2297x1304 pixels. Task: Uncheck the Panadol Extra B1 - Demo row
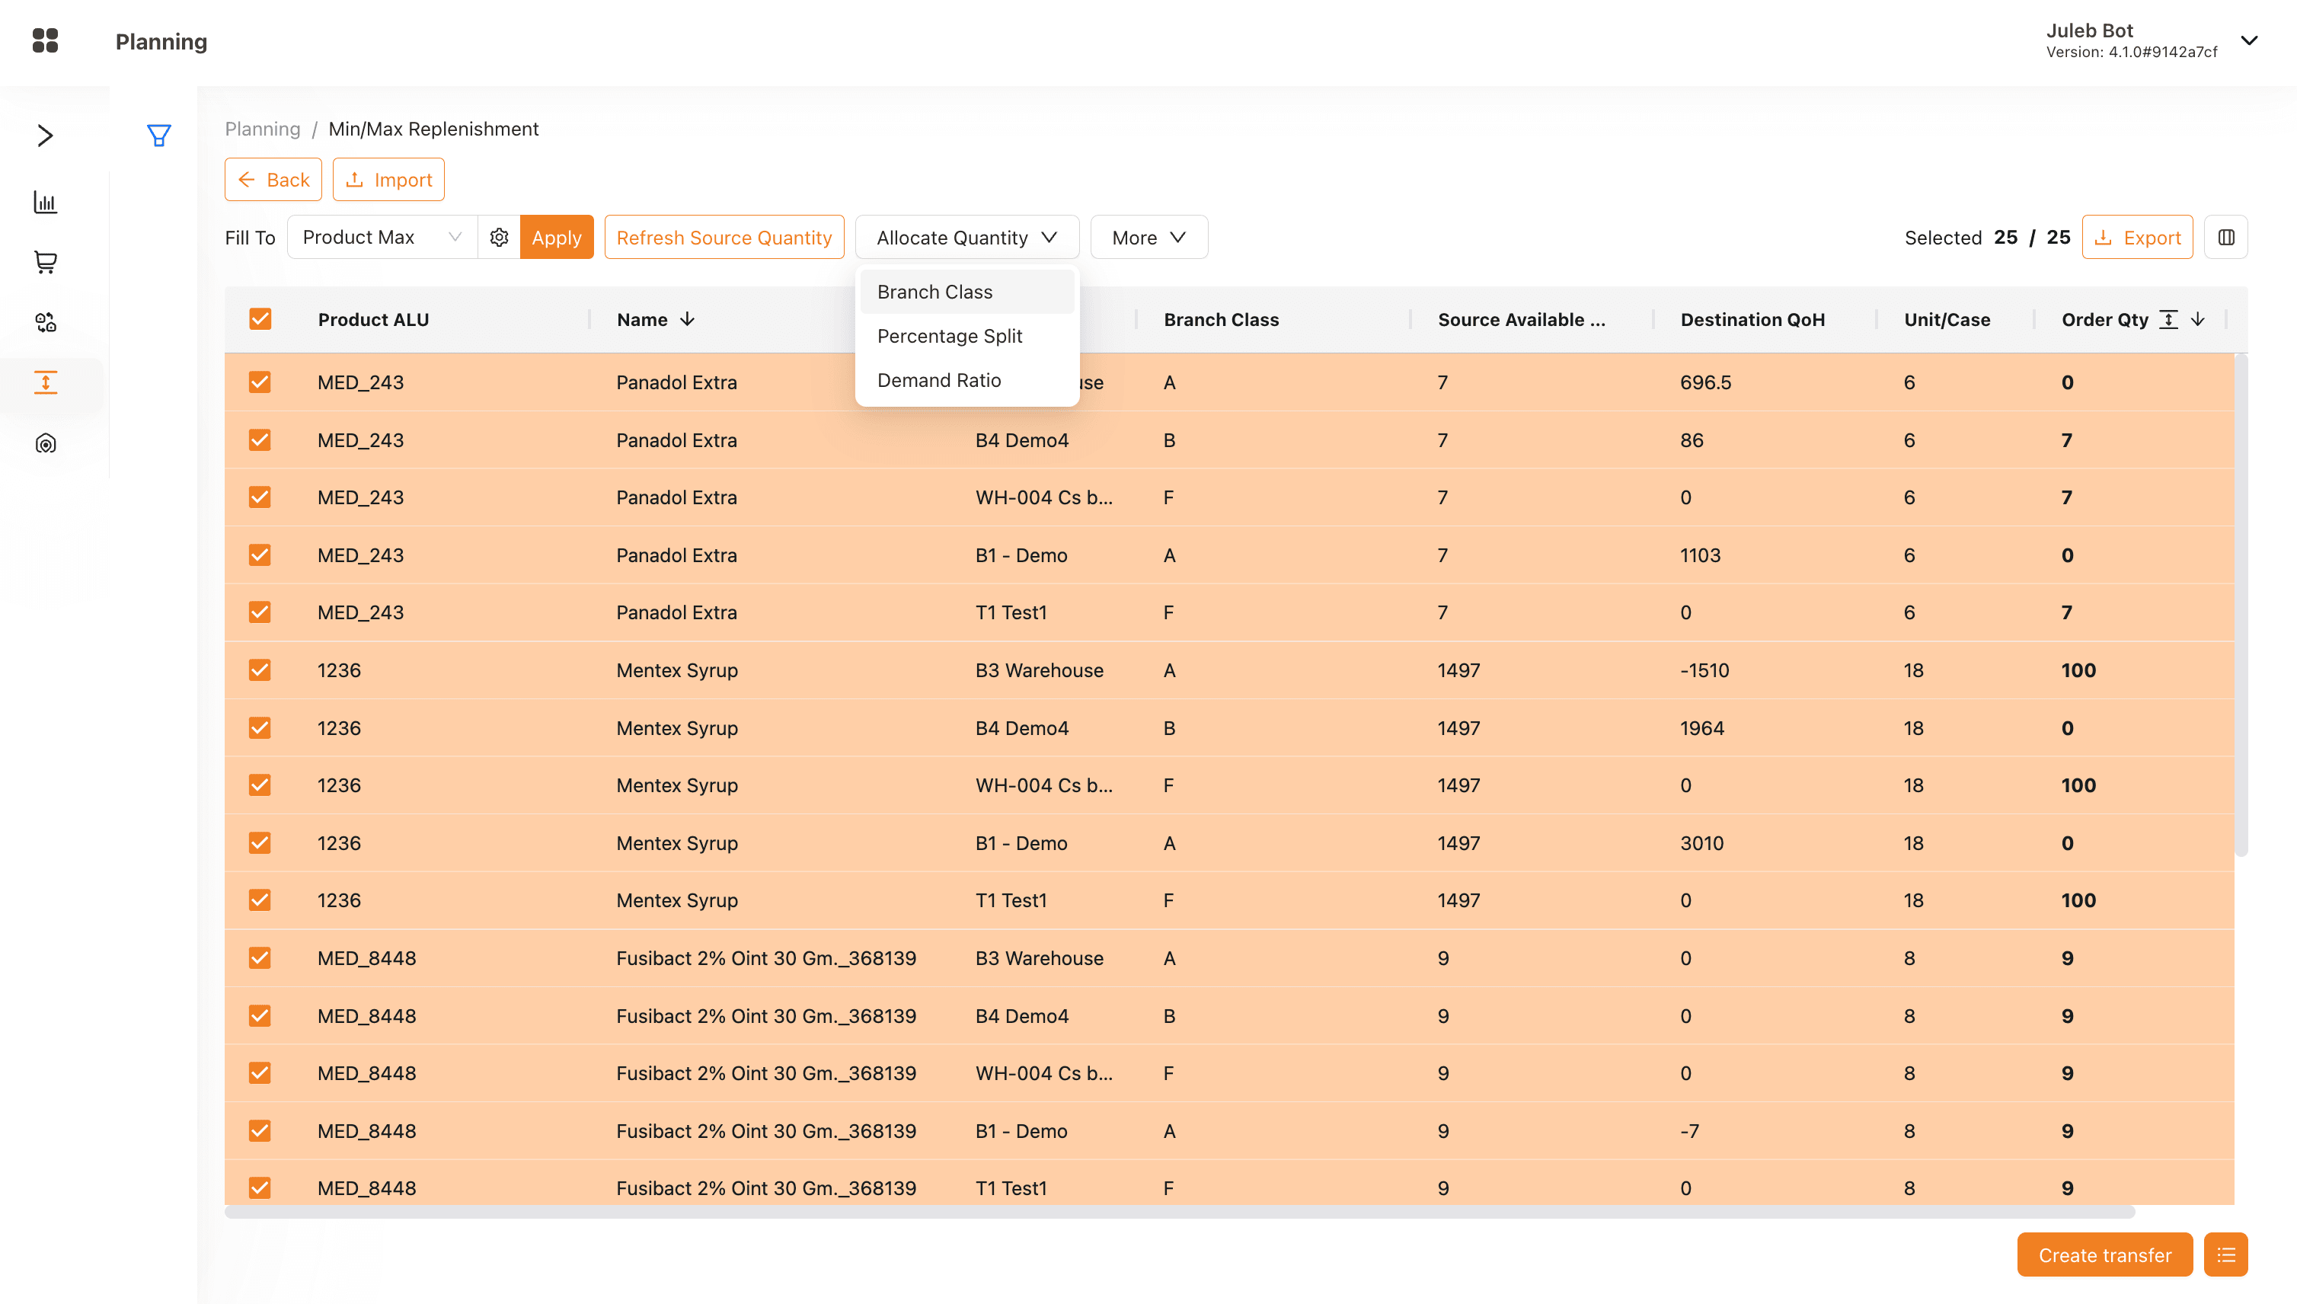tap(260, 555)
